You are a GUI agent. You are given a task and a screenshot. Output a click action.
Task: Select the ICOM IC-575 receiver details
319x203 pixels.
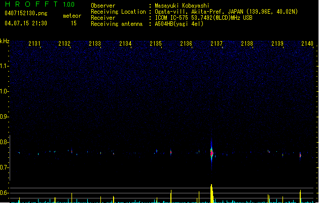[204, 18]
